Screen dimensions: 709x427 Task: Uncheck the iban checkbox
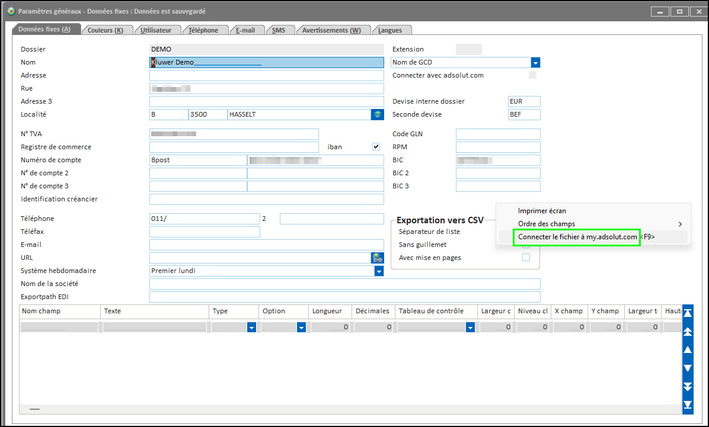coord(375,147)
